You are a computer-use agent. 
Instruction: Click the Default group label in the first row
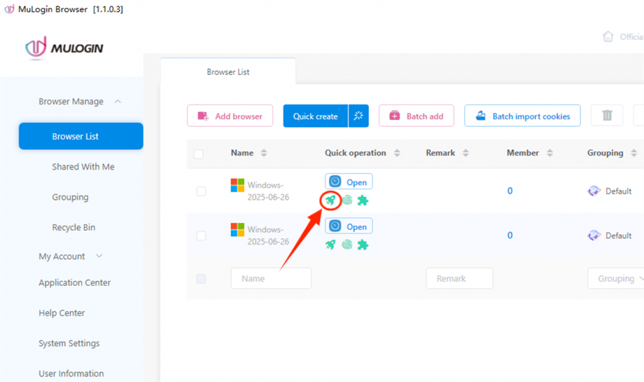(x=619, y=191)
